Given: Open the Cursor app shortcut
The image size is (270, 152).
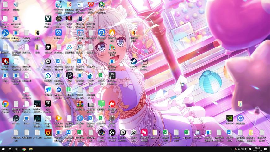Looking at the screenshot, I should (x=48, y=47).
